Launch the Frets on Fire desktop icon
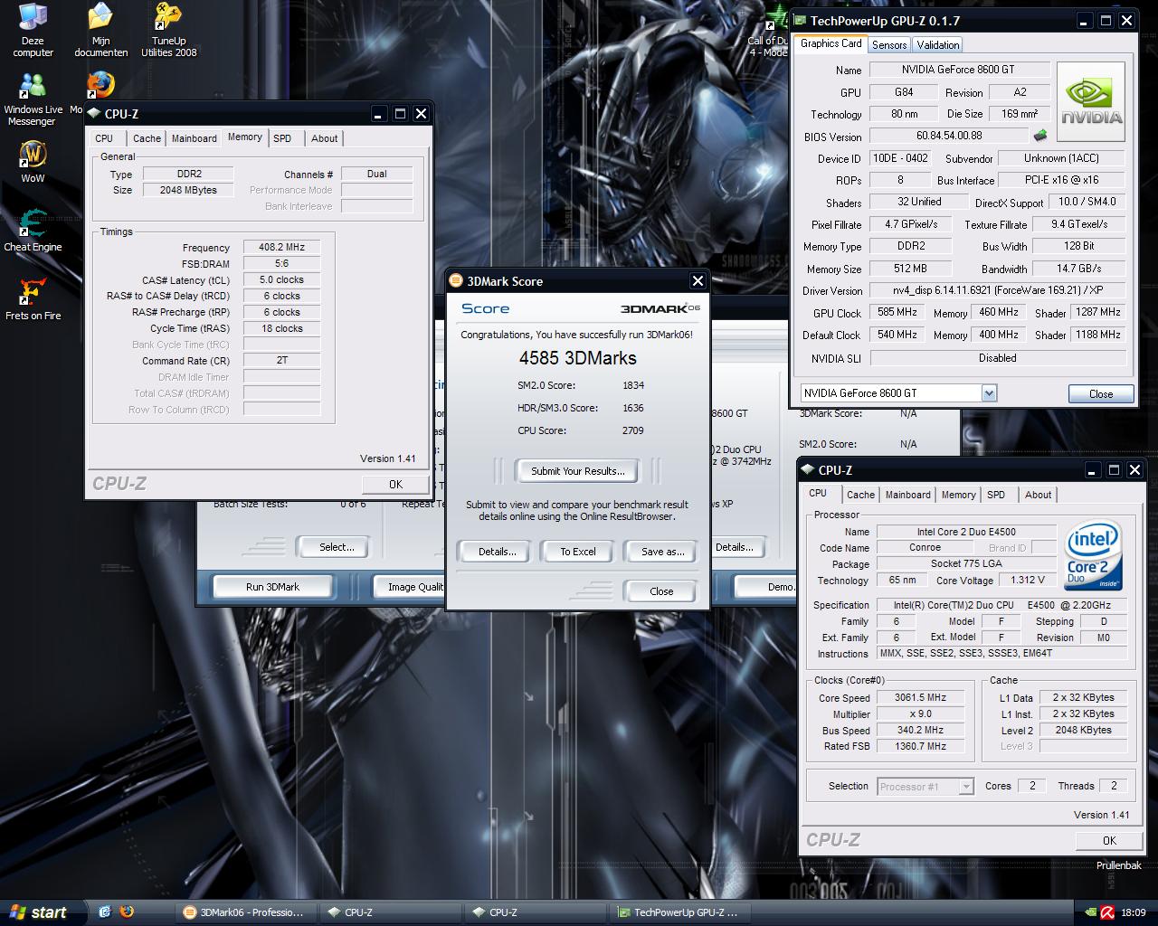The image size is (1158, 926). [33, 299]
